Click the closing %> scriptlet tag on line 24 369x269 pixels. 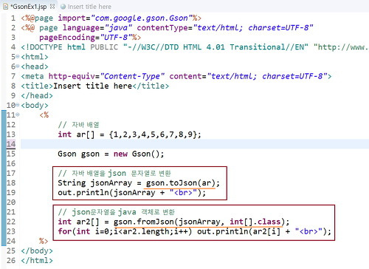click(44, 241)
